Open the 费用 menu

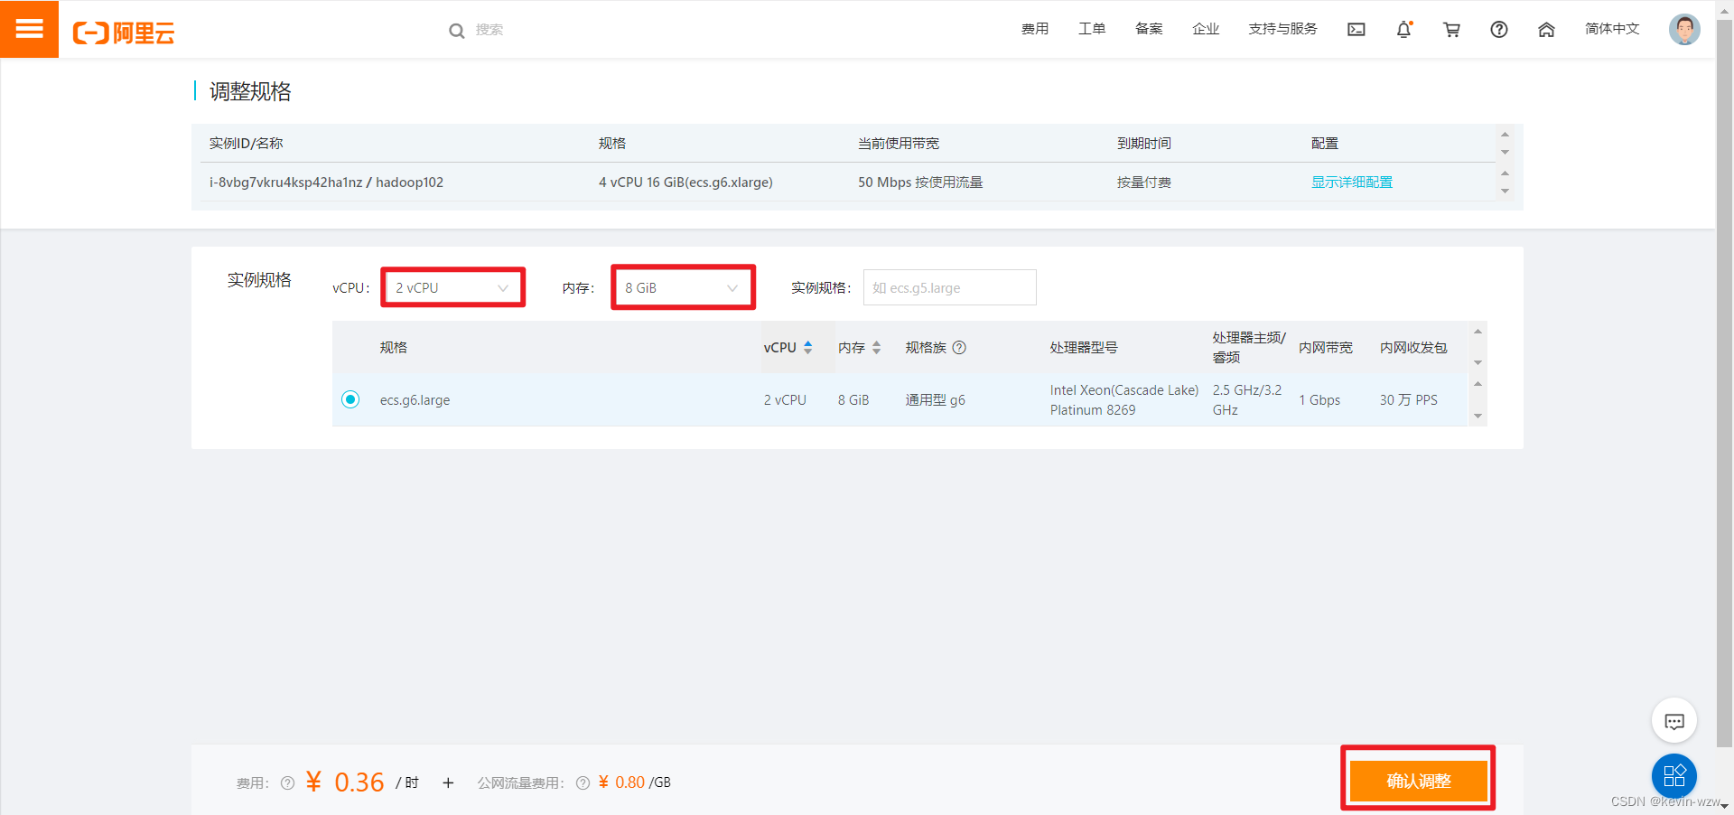[1035, 29]
